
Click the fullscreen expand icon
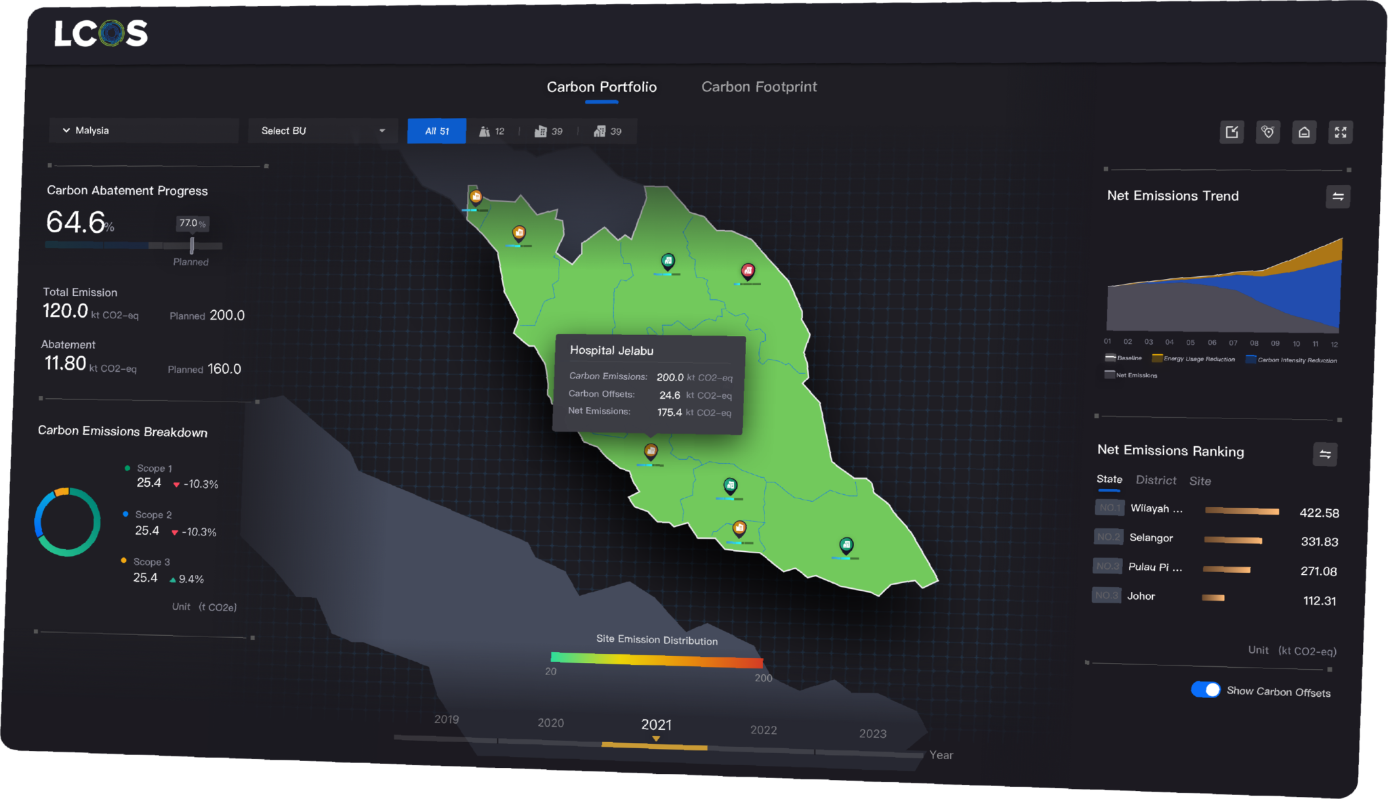click(1341, 132)
